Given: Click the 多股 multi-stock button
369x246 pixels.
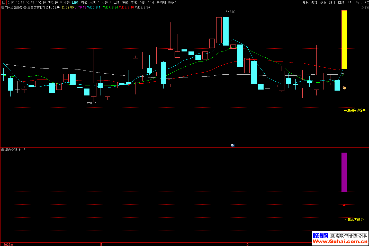Looking at the screenshot, I should 323,2.
